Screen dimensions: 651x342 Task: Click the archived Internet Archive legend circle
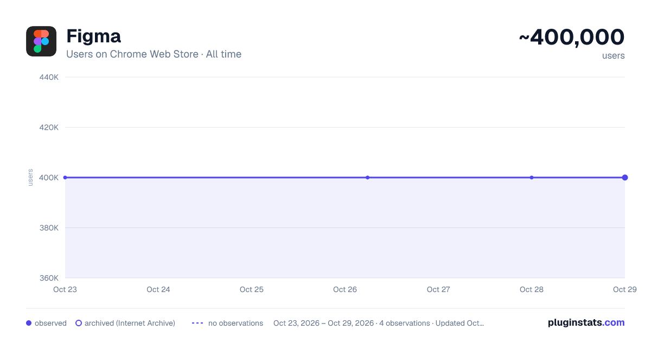coord(79,323)
